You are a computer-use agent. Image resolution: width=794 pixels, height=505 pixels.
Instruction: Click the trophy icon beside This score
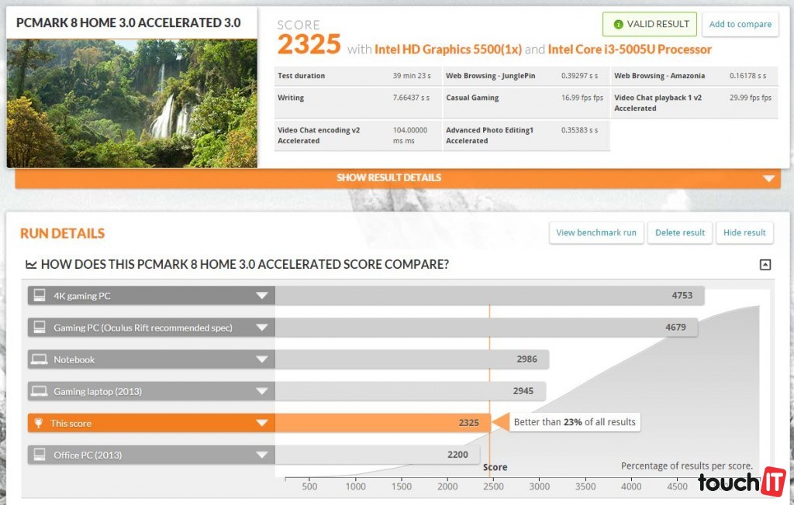coord(39,423)
